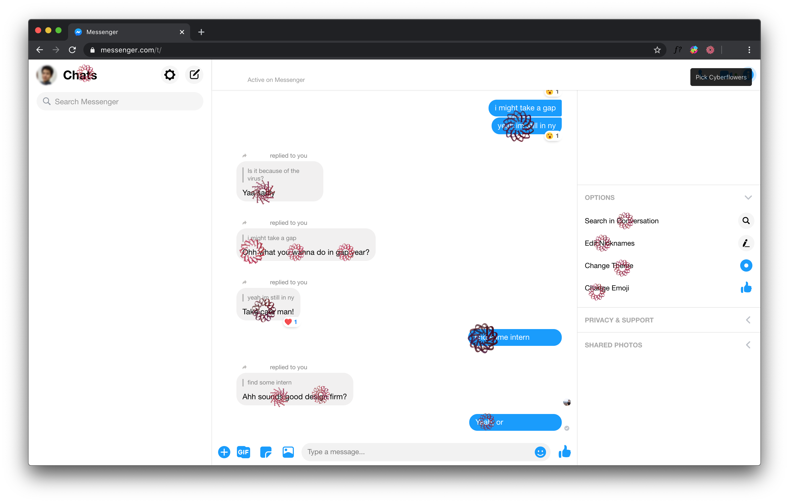Click the seen avatar under design firm message

click(567, 402)
